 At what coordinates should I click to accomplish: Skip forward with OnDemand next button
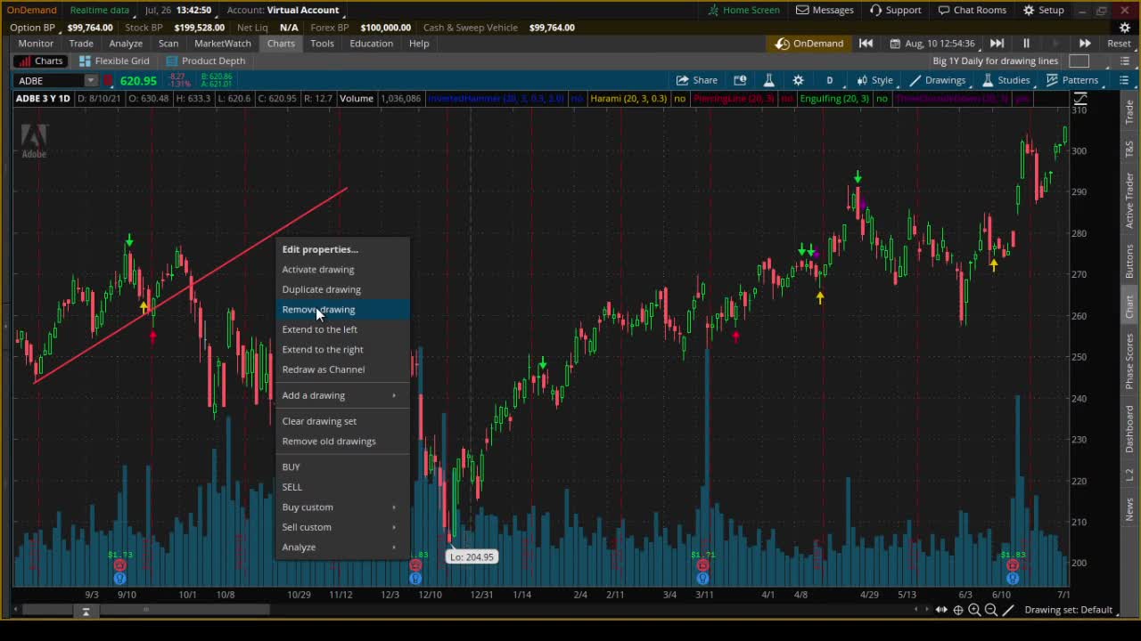[x=997, y=44]
